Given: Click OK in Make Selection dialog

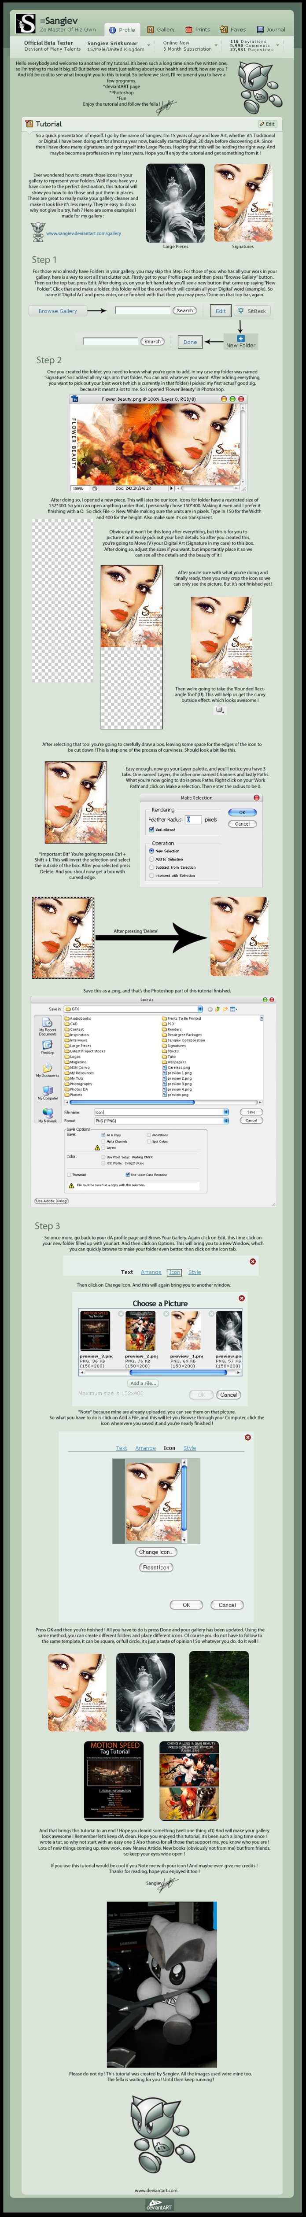Looking at the screenshot, I should tap(243, 812).
